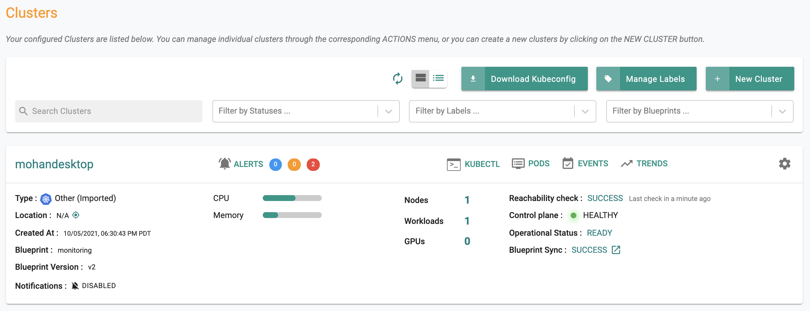Expand the Filter by Labels dropdown
The image size is (810, 311).
point(502,111)
